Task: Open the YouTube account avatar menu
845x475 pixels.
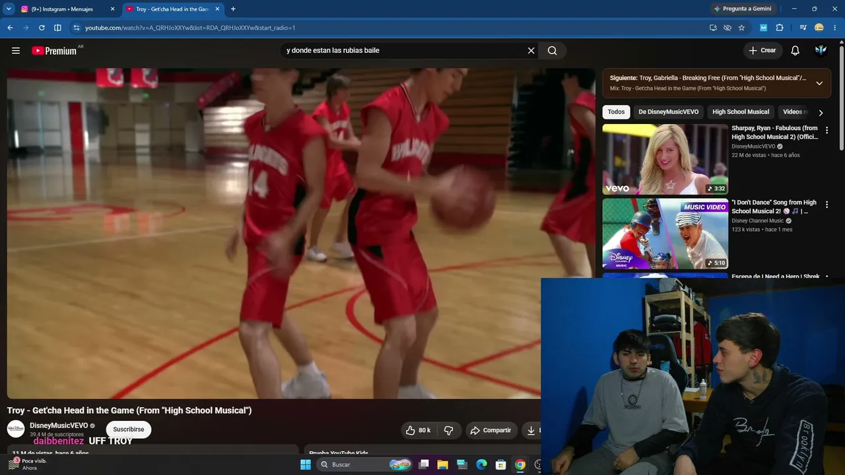Action: click(821, 51)
